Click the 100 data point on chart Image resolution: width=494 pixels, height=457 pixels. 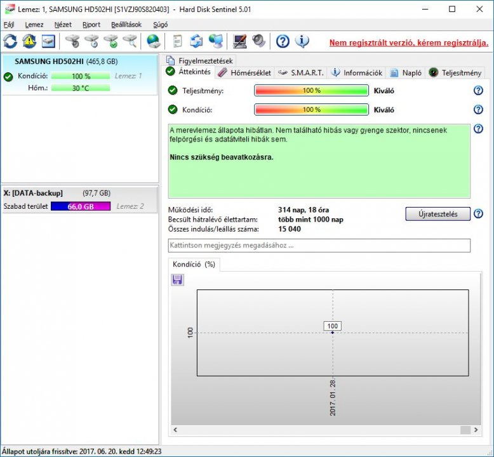point(333,333)
